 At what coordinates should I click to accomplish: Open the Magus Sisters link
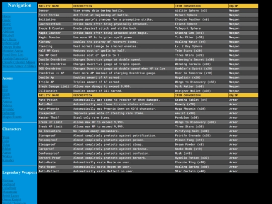12,117
